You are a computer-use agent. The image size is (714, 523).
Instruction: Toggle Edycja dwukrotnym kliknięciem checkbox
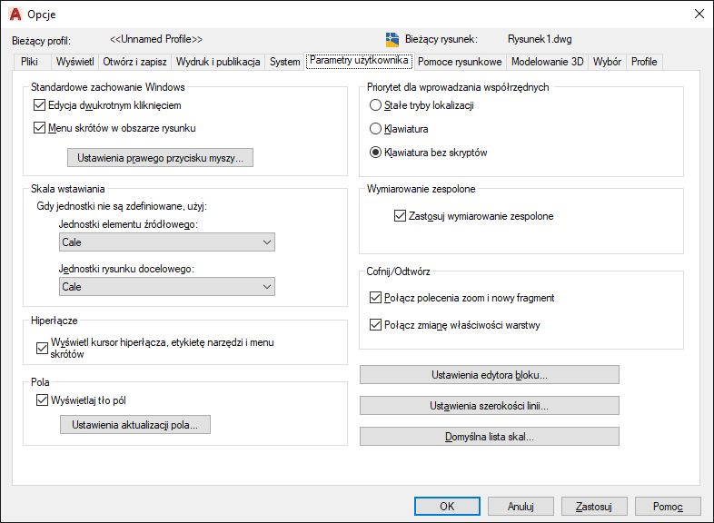coord(39,105)
